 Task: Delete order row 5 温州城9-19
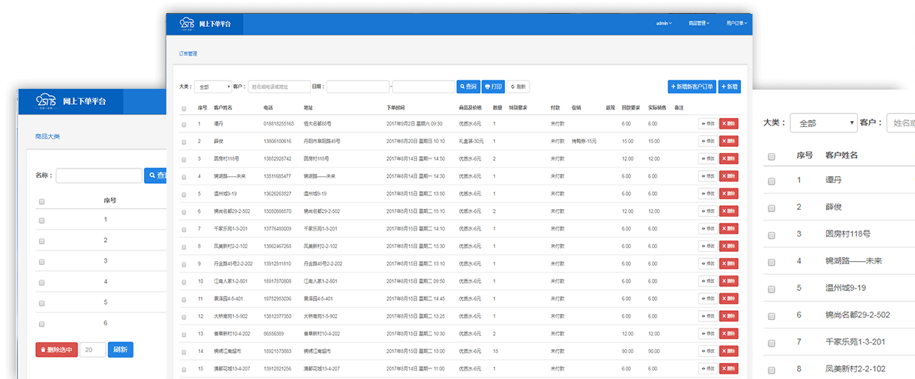click(729, 194)
